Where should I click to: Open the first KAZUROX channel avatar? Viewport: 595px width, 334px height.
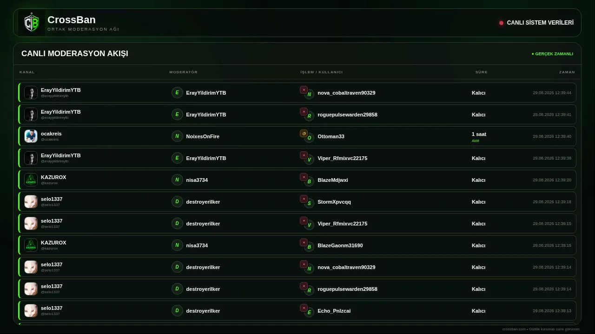31,180
